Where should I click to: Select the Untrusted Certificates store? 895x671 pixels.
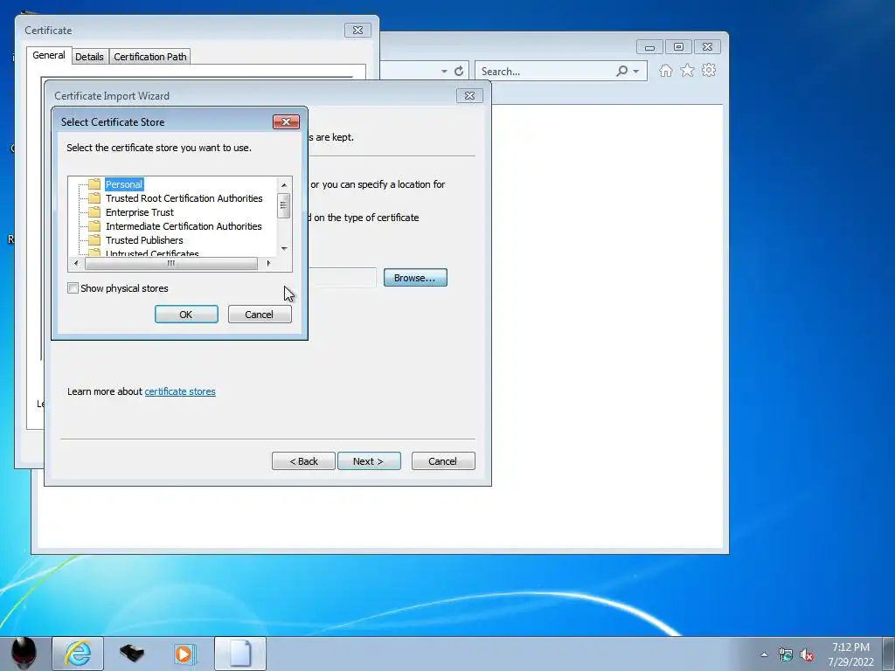point(152,252)
